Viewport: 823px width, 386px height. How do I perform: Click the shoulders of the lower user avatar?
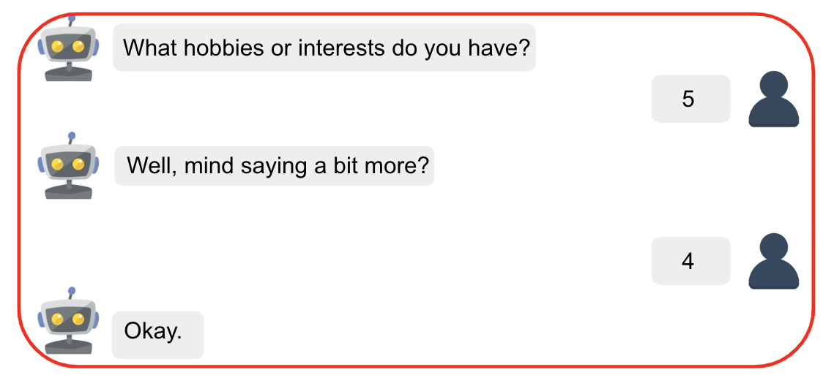[x=773, y=274]
